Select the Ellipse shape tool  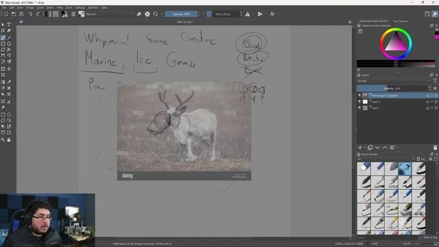click(9, 44)
